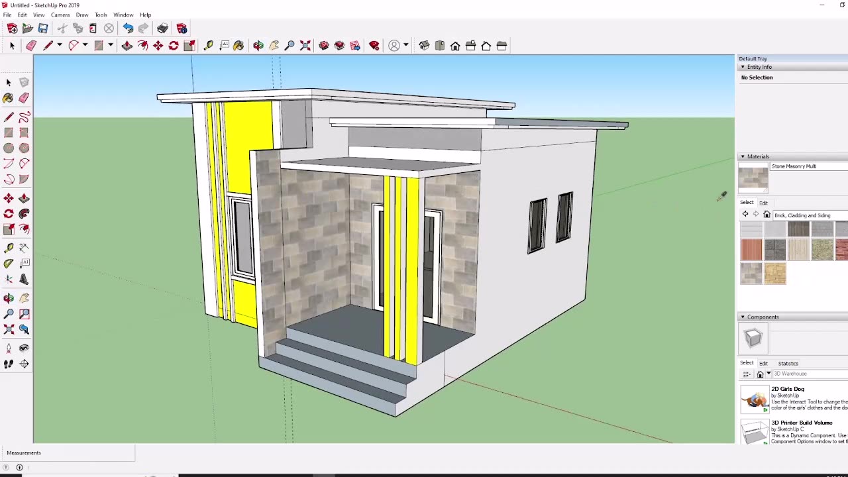Go to components home model
Viewport: 848px width, 477px height.
pyautogui.click(x=761, y=374)
